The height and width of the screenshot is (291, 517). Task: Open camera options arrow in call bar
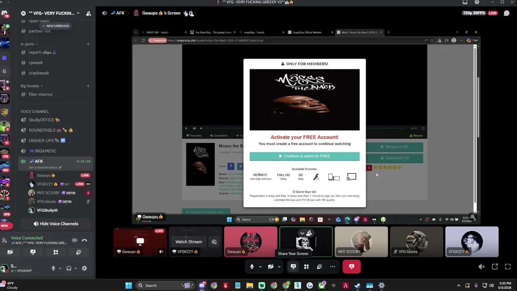click(279, 266)
